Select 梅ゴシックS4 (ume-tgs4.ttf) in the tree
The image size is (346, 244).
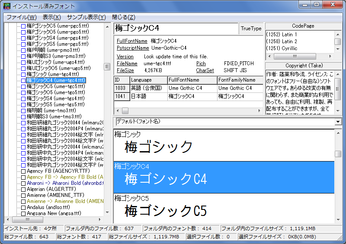pyautogui.click(x=56, y=98)
